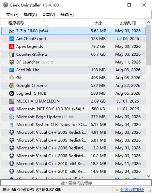This screenshot has width=152, height=193.
Task: Click the 14.9 MB size cell
Action: (98, 172)
